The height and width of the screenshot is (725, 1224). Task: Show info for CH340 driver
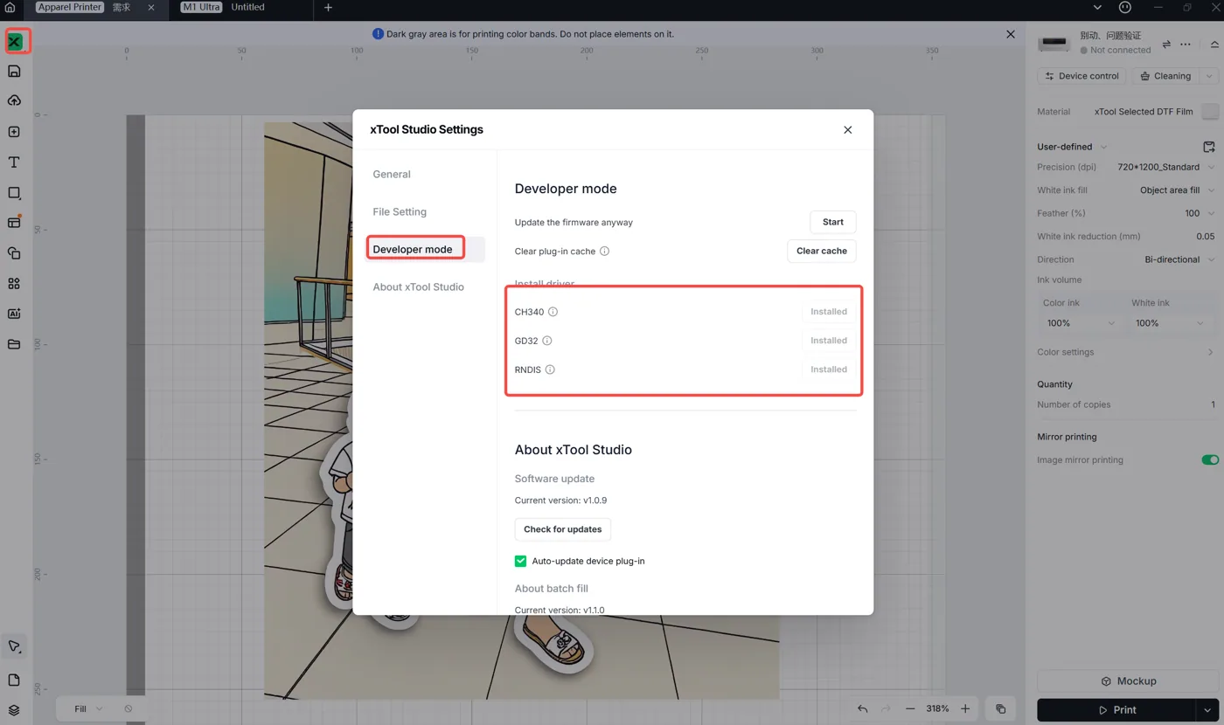click(x=553, y=312)
